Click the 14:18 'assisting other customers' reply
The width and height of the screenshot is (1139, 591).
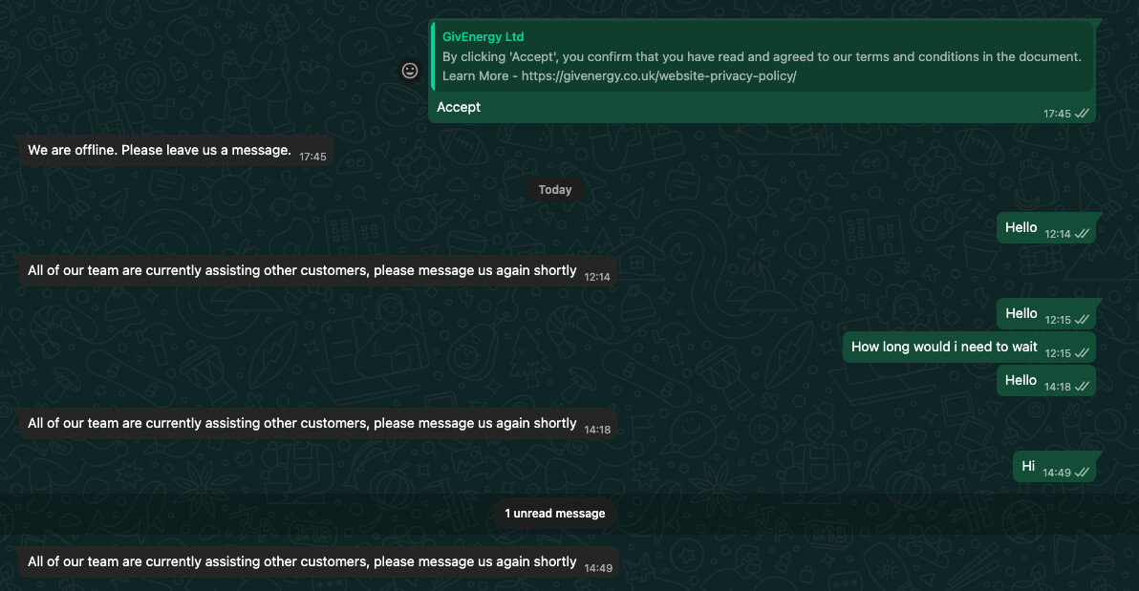302,423
